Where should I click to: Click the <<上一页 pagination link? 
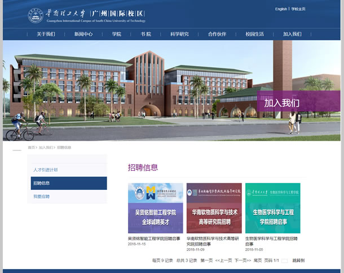point(223,261)
